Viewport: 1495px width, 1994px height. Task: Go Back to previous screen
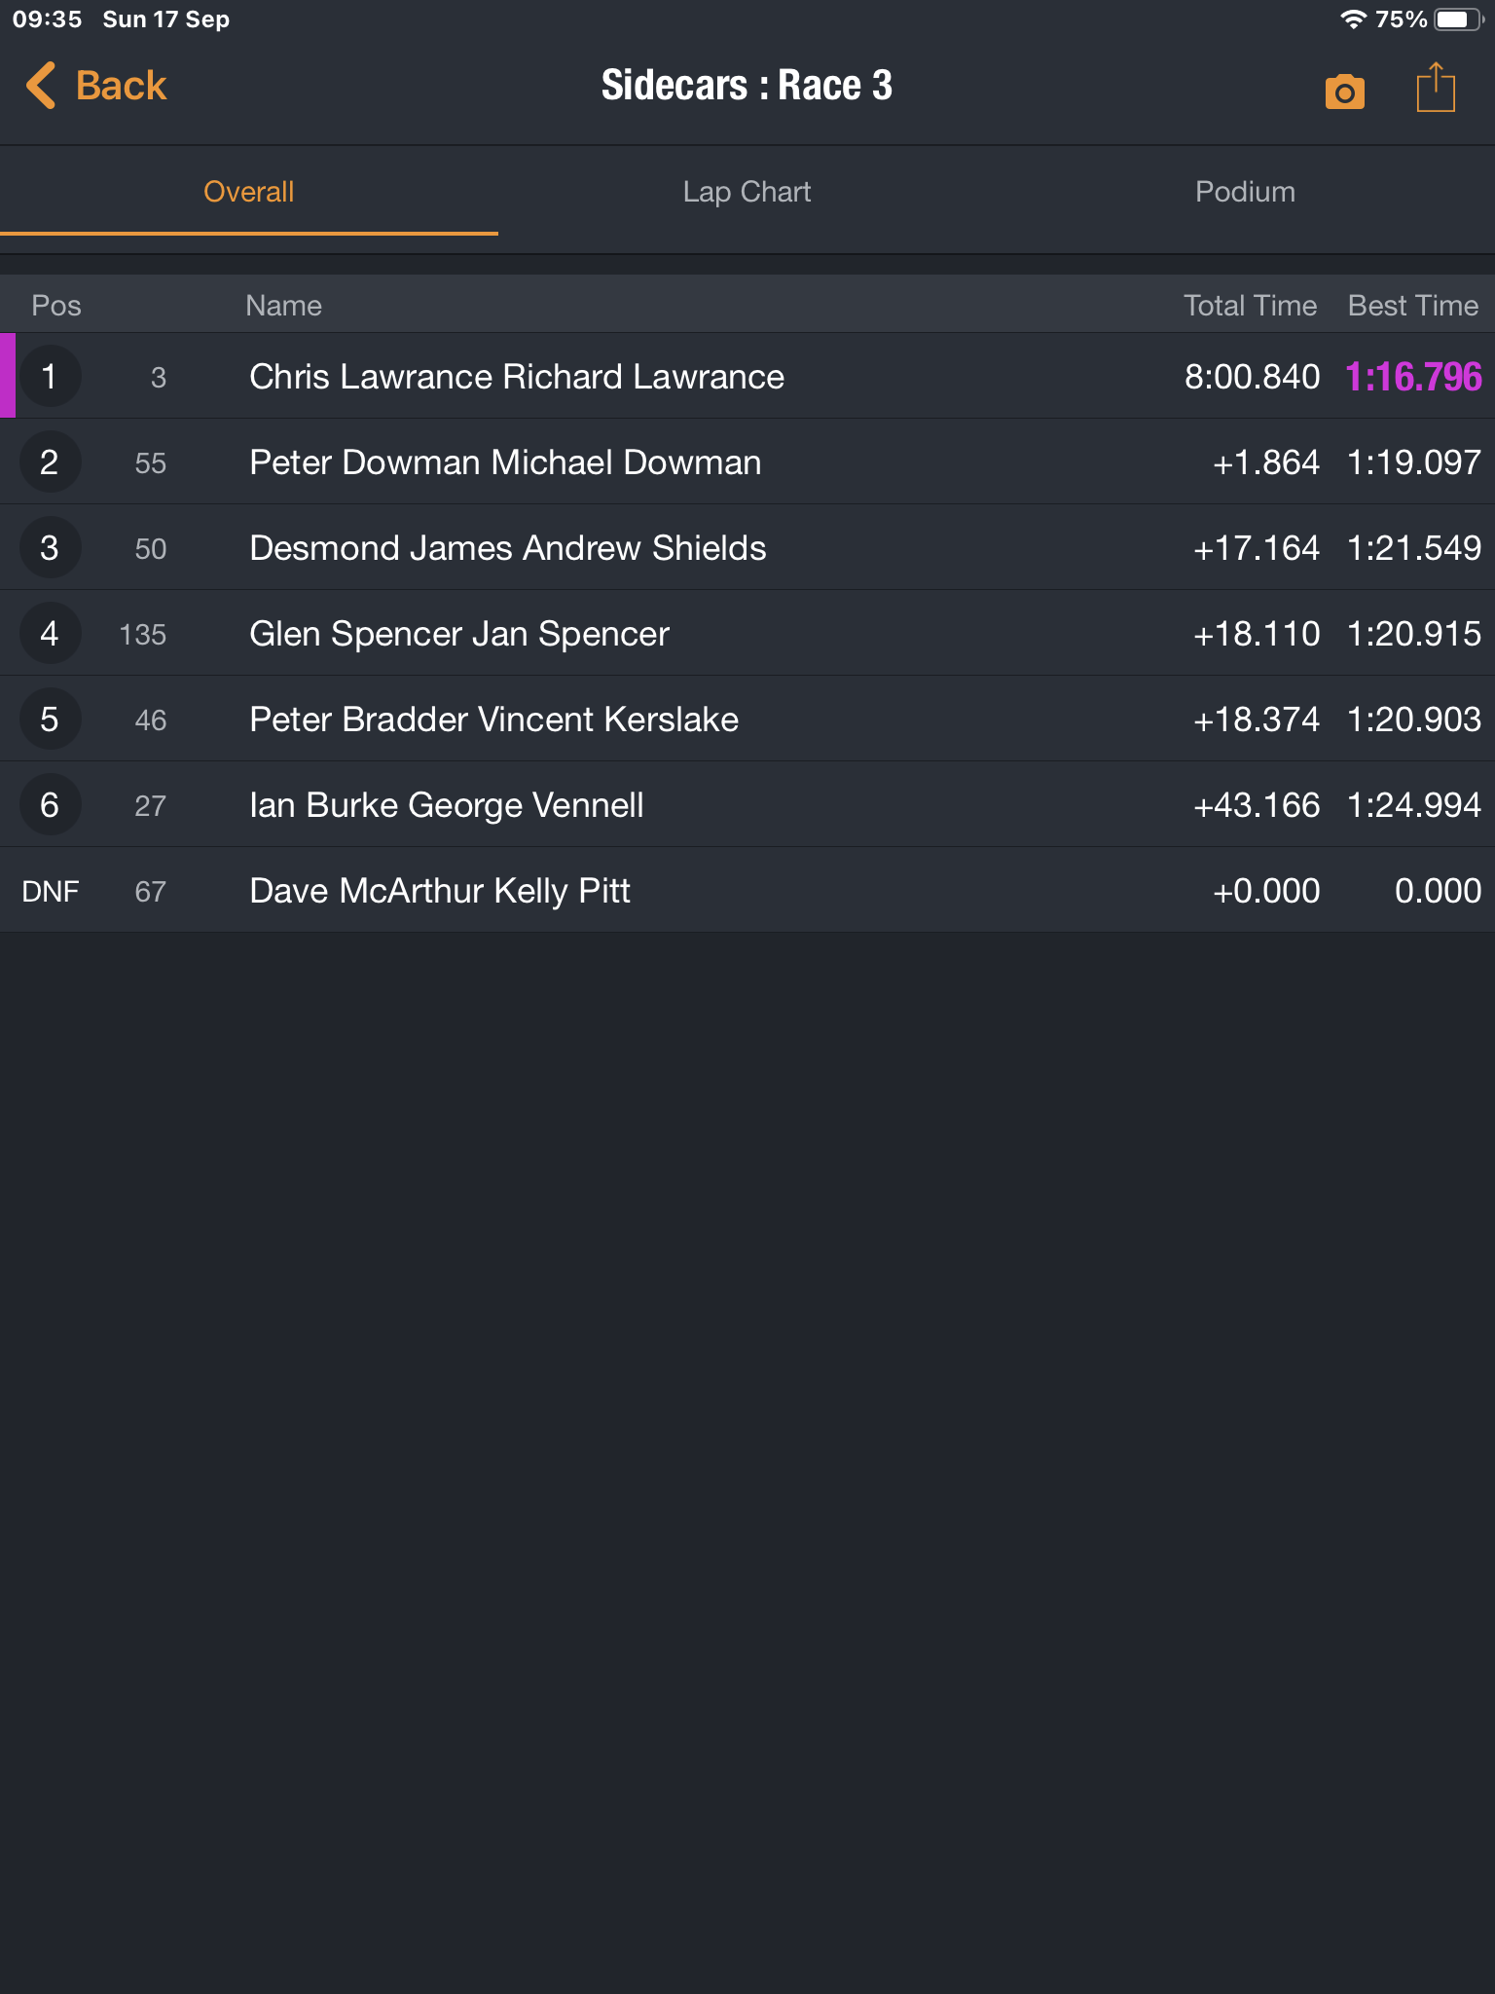point(121,86)
